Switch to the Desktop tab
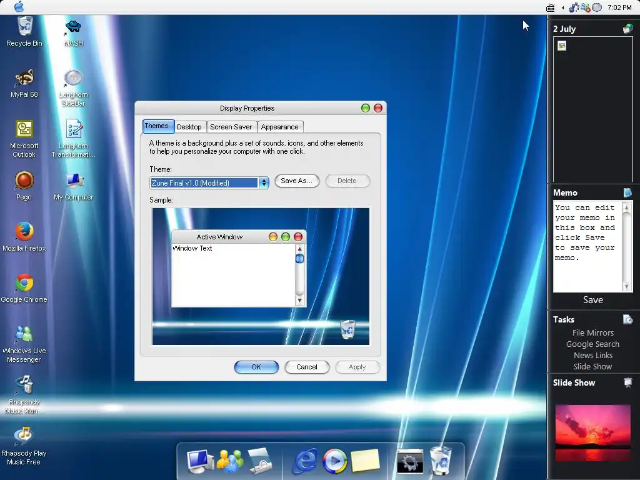Screen dimensions: 640x480 click(x=189, y=127)
